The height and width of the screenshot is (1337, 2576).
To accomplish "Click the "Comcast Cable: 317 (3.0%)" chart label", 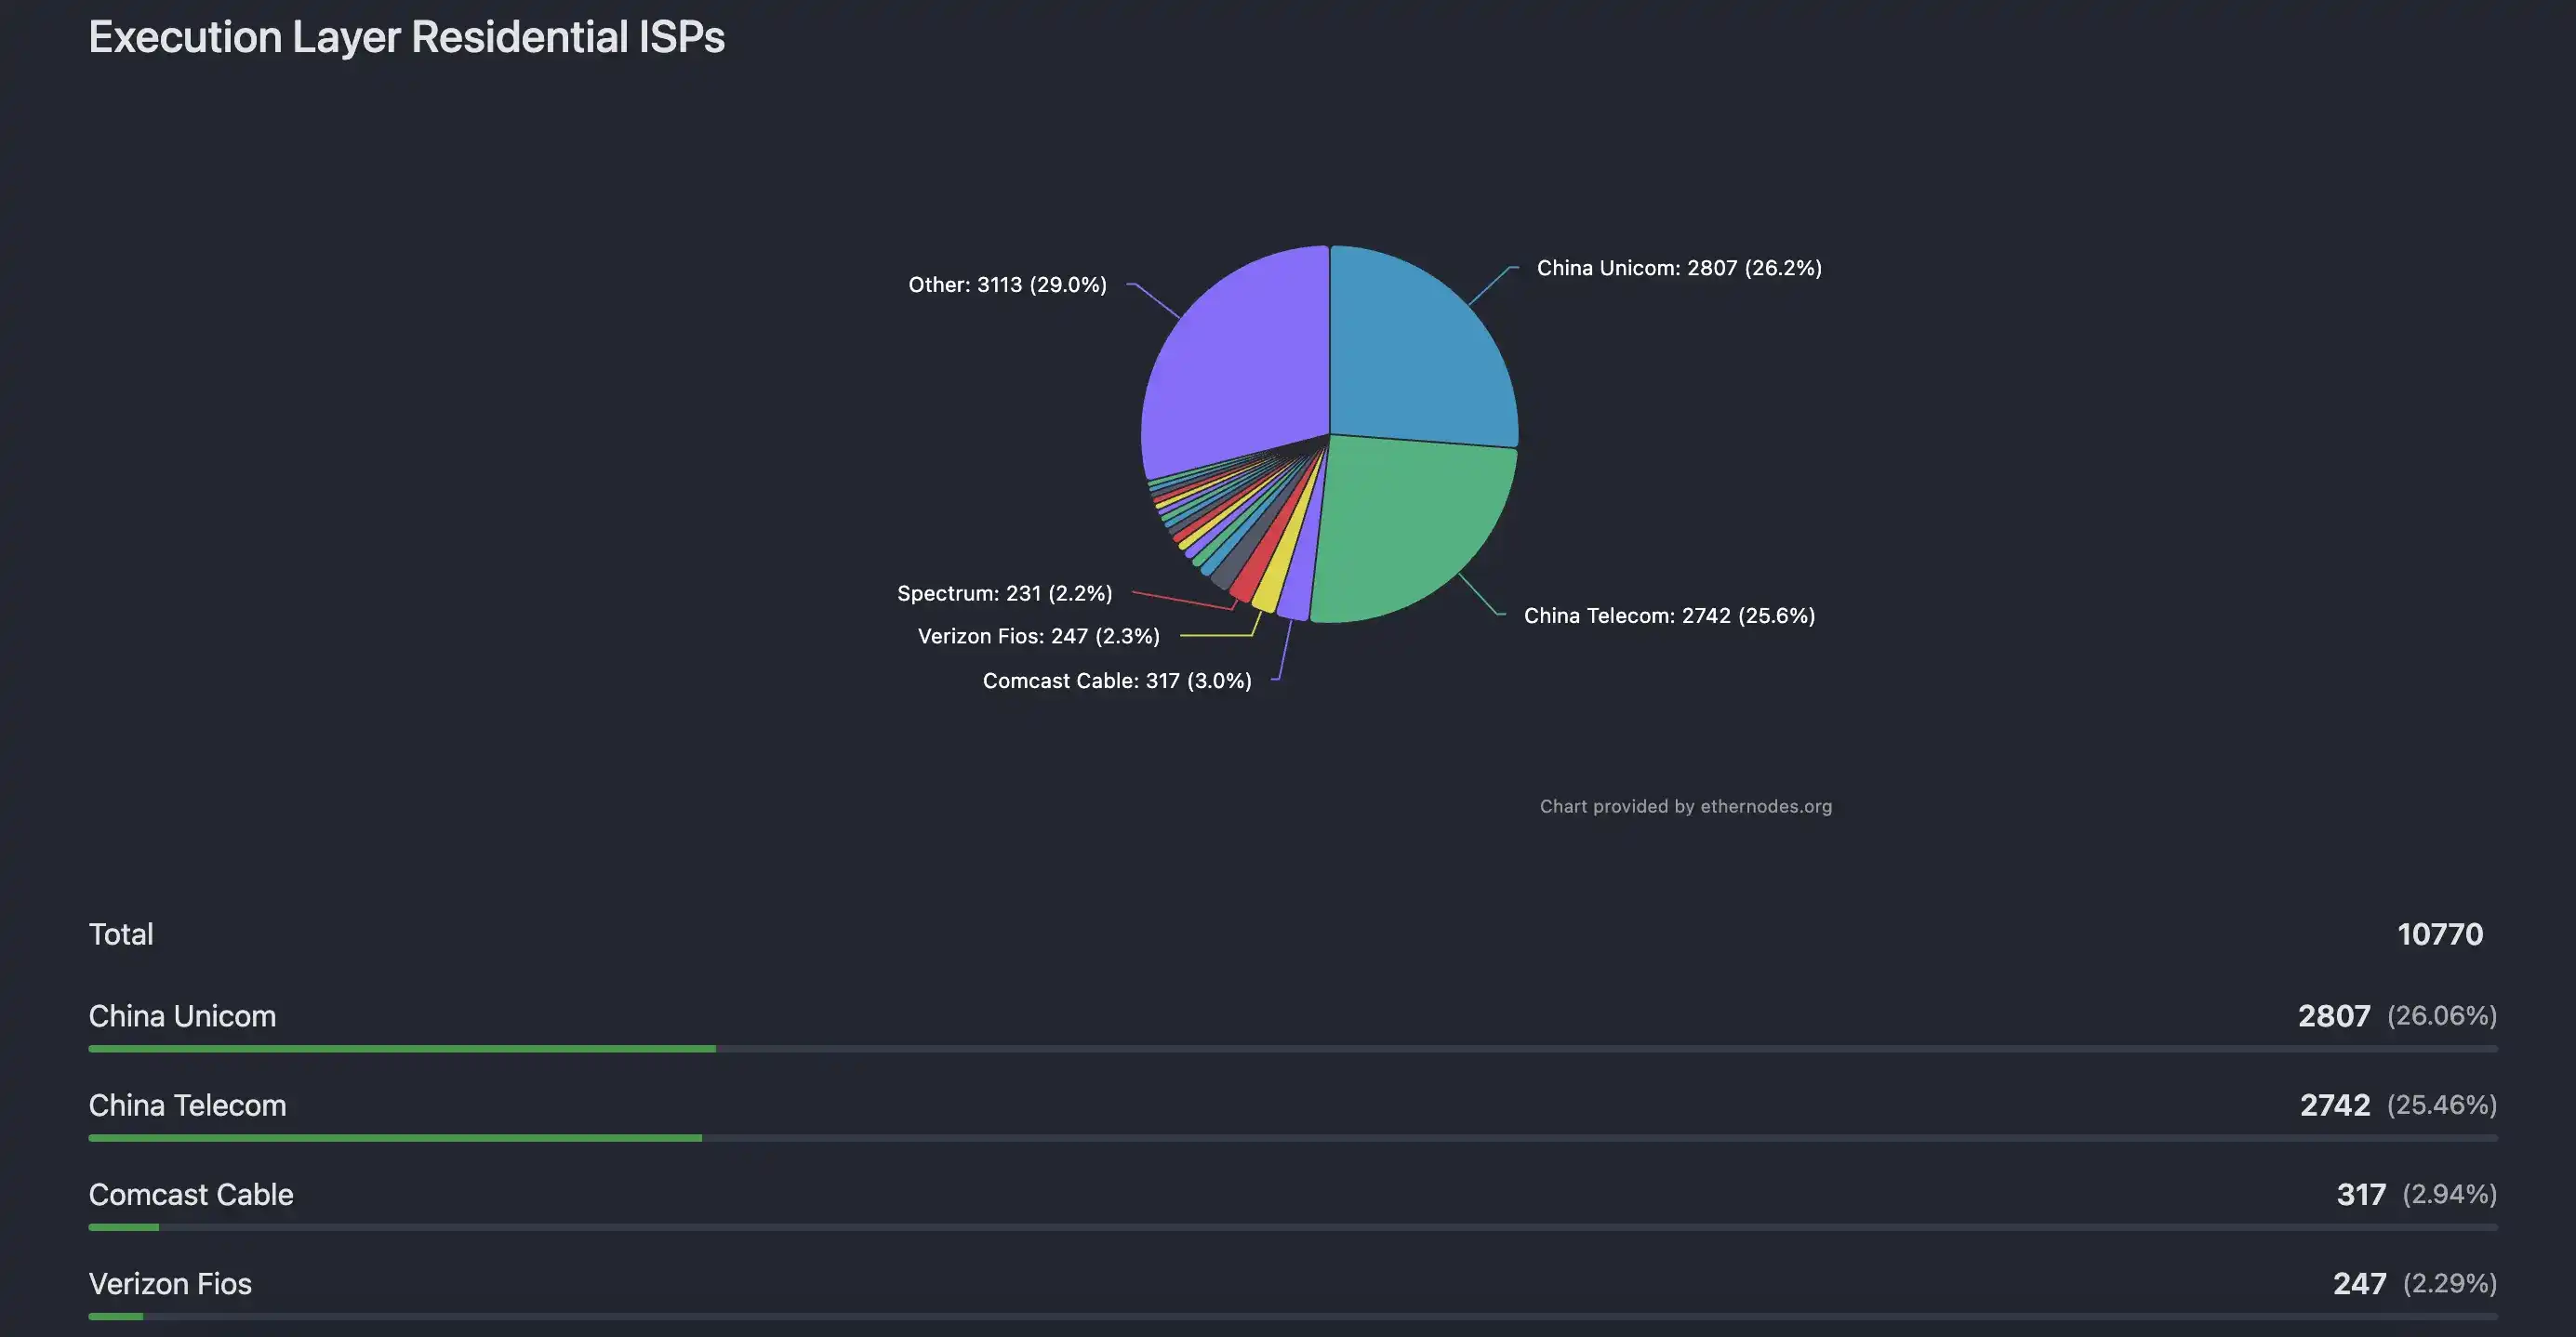I will 1116,681.
